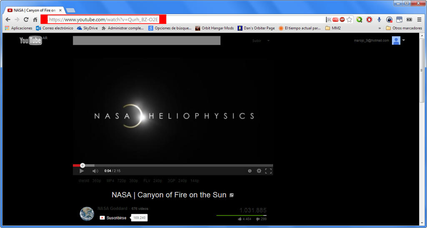Click the padlock extension icon

coord(389,20)
